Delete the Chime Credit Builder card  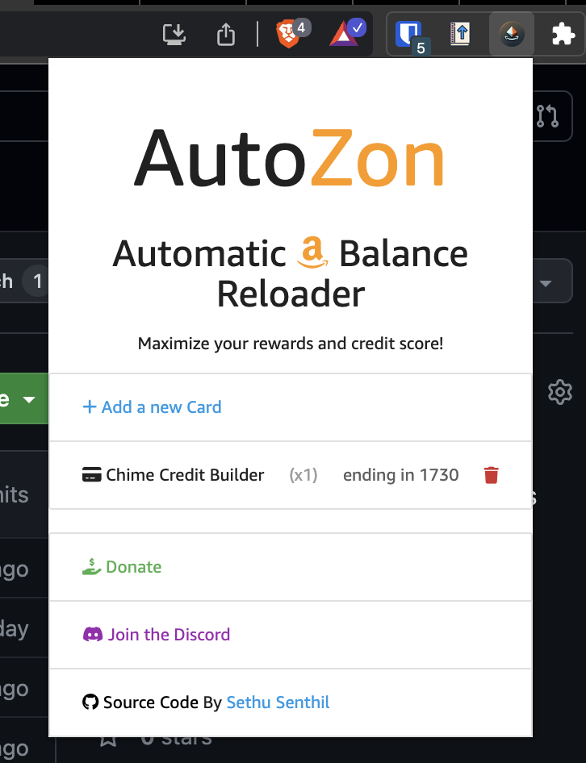pos(491,475)
